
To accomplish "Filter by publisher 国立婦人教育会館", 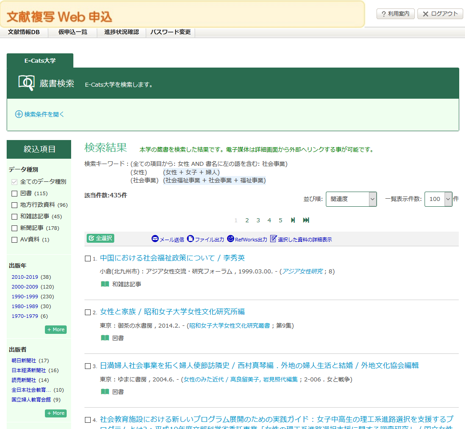I will 31,400.
